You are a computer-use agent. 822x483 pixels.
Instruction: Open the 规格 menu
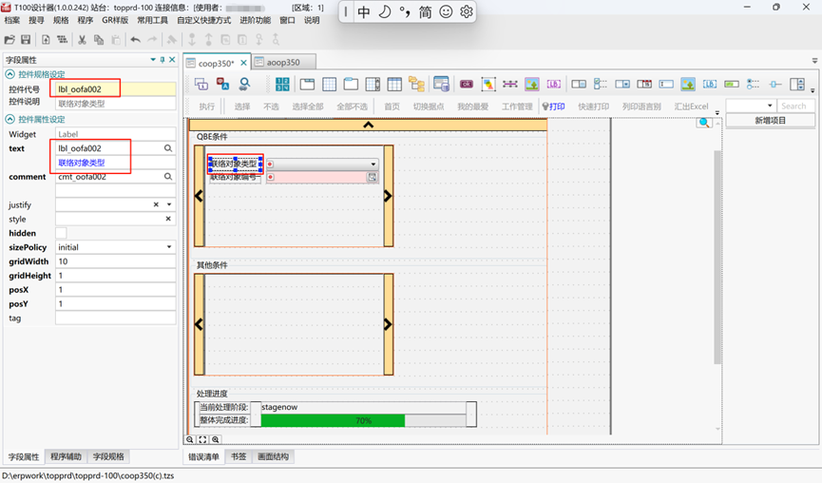pos(61,20)
